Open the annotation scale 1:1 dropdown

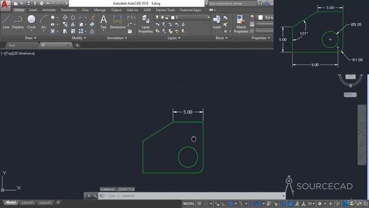311,204
